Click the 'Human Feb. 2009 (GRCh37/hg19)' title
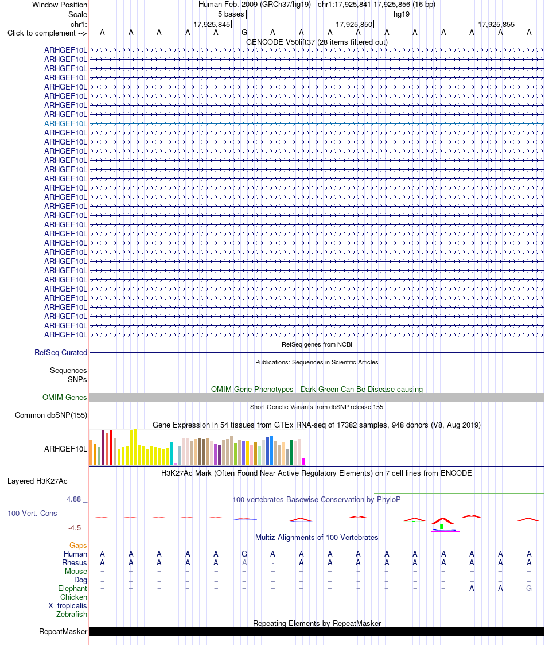The height and width of the screenshot is (645, 545). (x=255, y=5)
